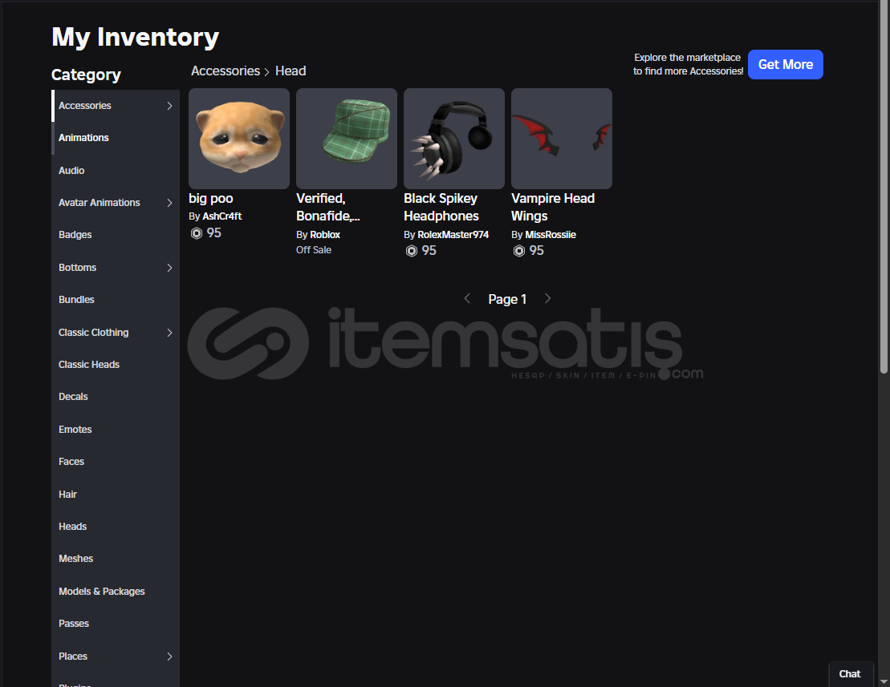The width and height of the screenshot is (890, 687).
Task: Select the Bundles category
Action: 116,299
